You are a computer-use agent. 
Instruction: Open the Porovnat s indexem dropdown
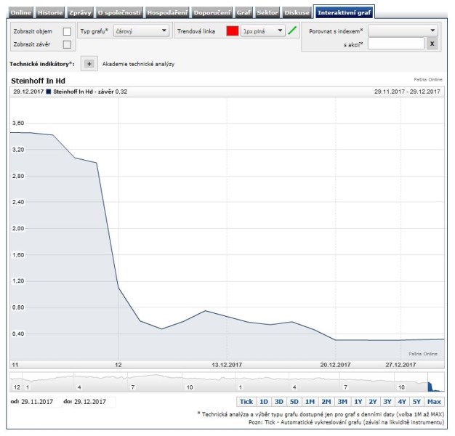pos(403,31)
